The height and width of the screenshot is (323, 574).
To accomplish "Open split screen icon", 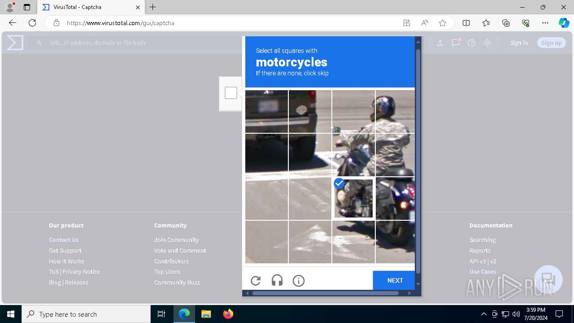I will tap(466, 23).
